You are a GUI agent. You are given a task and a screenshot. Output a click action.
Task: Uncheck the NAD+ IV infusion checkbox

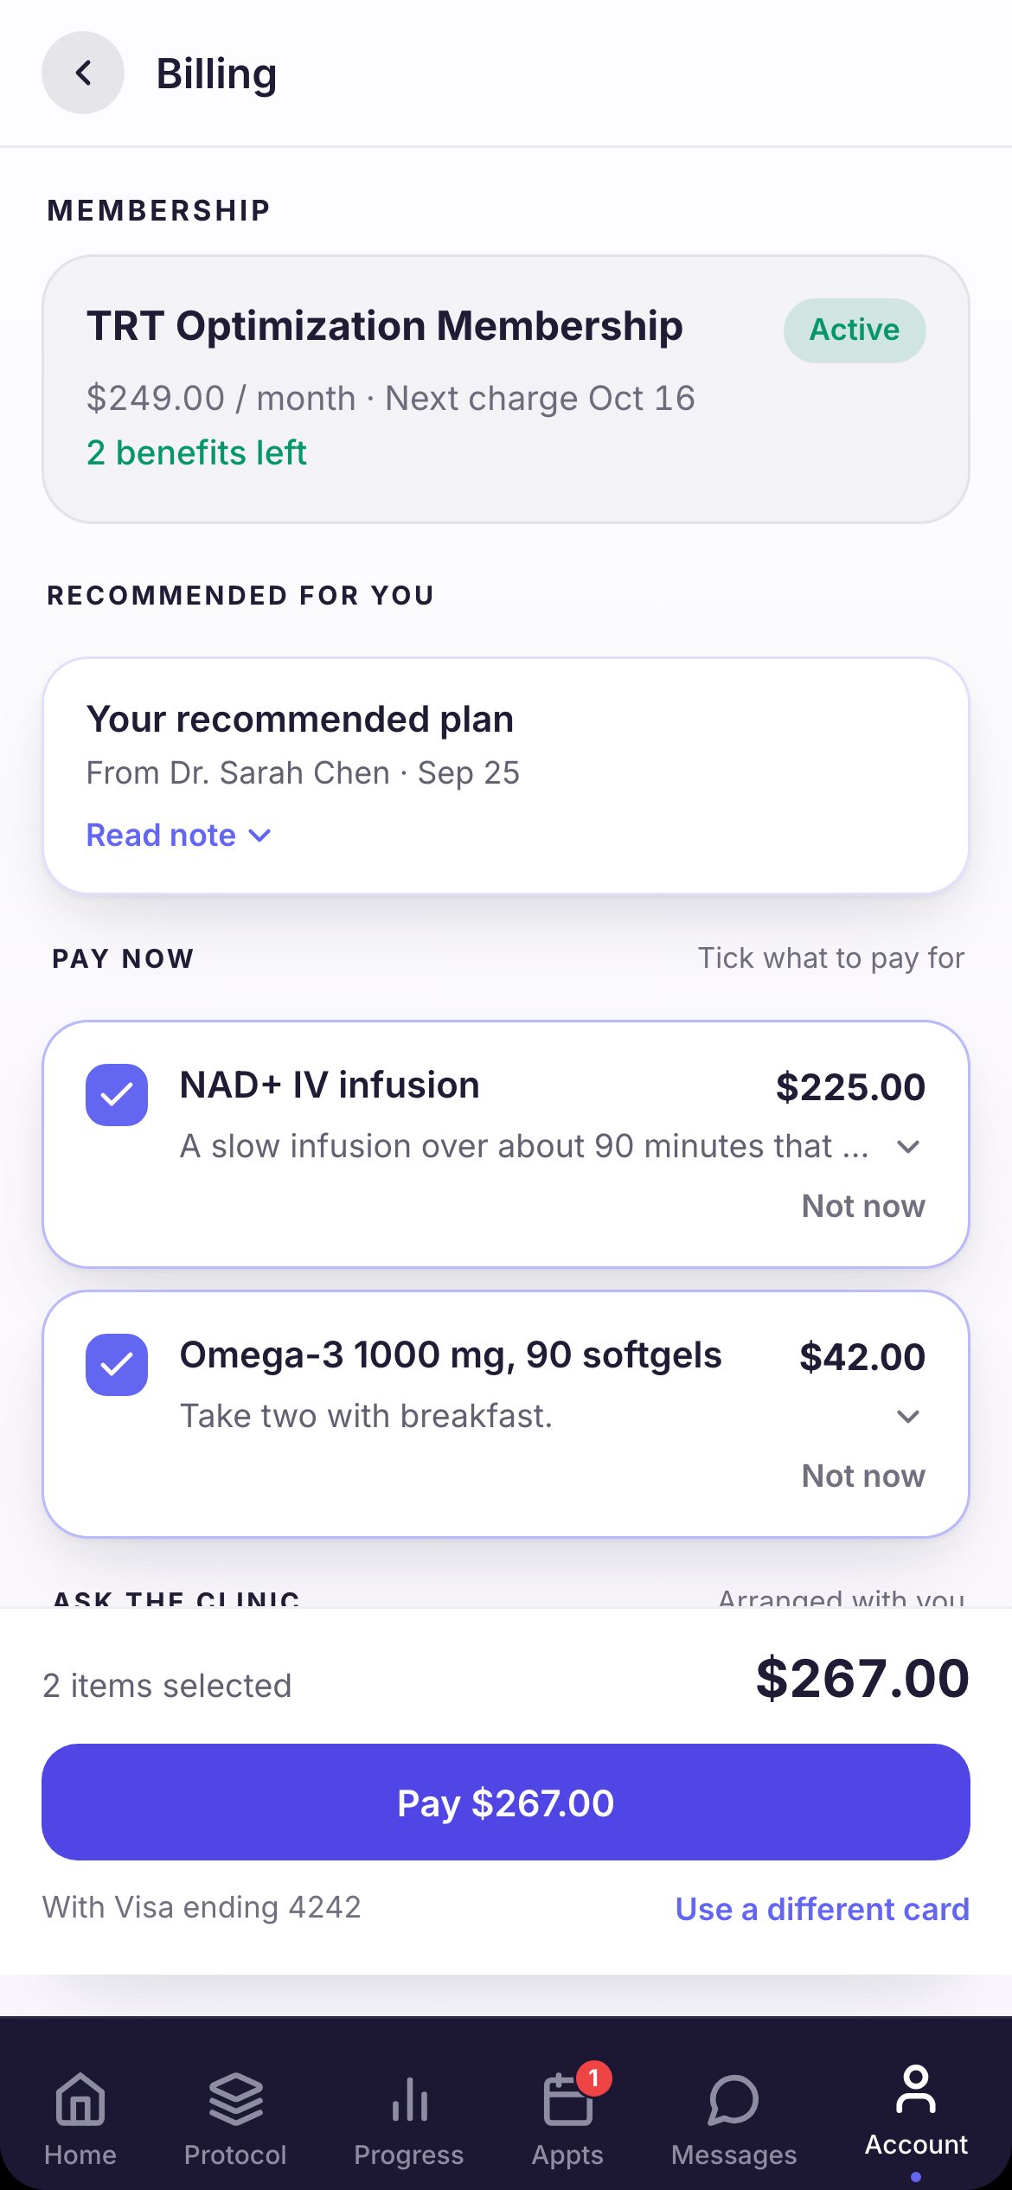pyautogui.click(x=117, y=1095)
